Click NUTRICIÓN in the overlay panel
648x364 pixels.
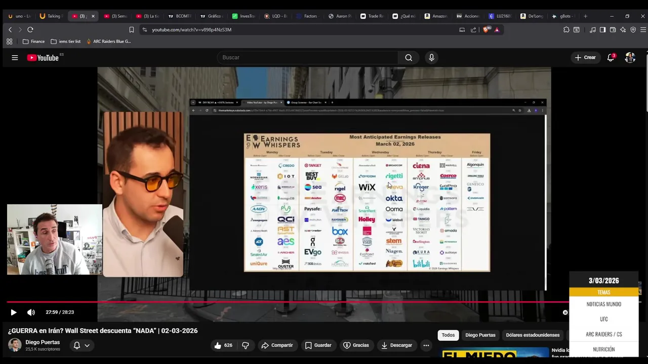(x=603, y=349)
